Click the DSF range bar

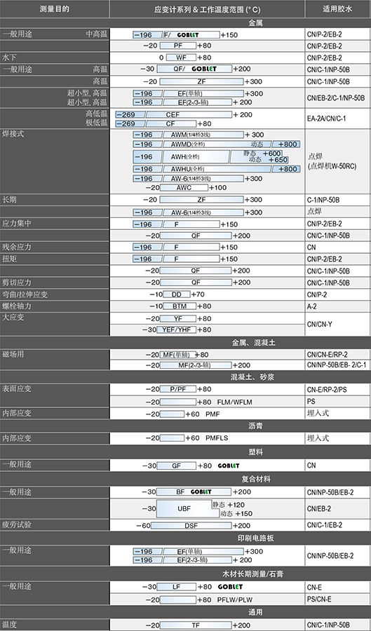click(191, 526)
